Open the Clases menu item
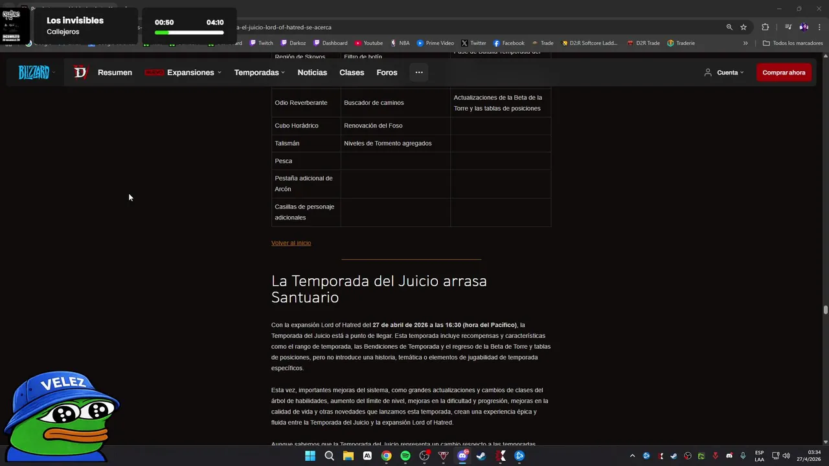The image size is (829, 466). pyautogui.click(x=352, y=72)
